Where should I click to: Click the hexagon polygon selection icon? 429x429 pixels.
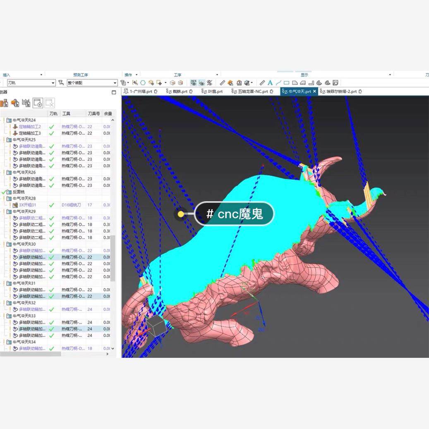143,83
